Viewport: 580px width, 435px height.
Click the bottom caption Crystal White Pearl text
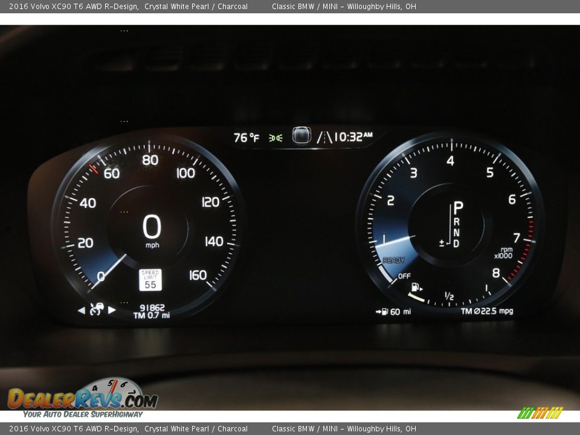click(x=177, y=429)
